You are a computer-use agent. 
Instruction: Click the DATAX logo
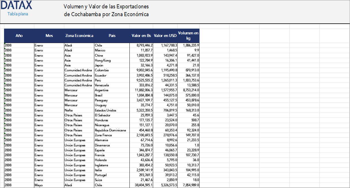click(16, 5)
